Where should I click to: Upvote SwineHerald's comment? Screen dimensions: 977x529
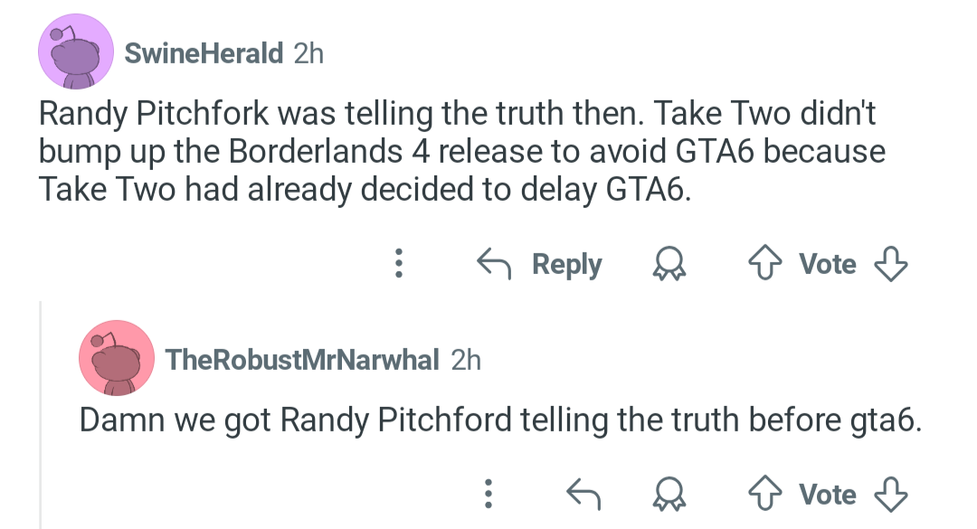[765, 263]
